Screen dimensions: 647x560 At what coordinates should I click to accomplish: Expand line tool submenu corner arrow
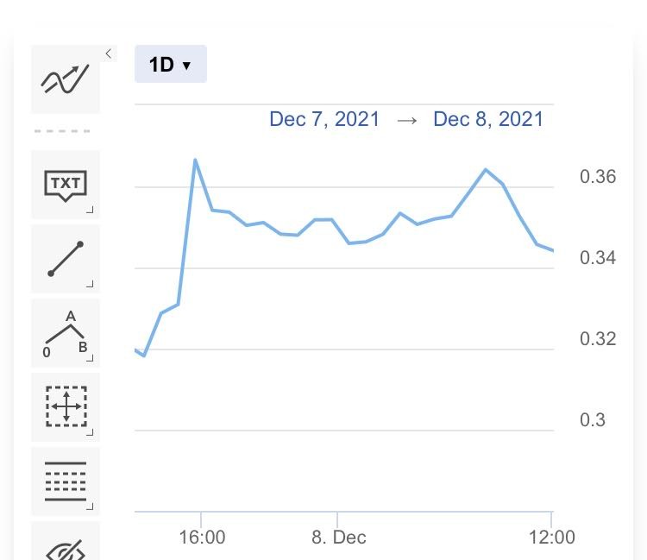coord(90,284)
